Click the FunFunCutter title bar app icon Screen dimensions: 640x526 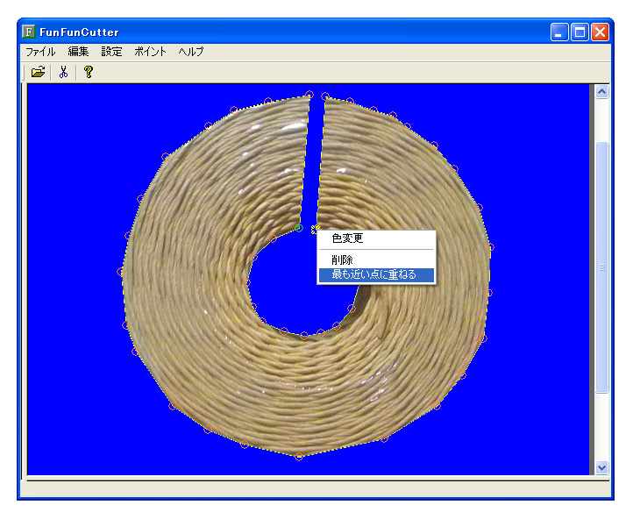(29, 32)
